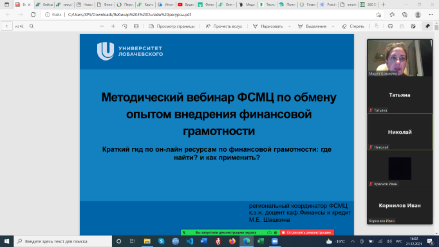Click the fit-to-page icon
439x247 pixels.
click(136, 26)
